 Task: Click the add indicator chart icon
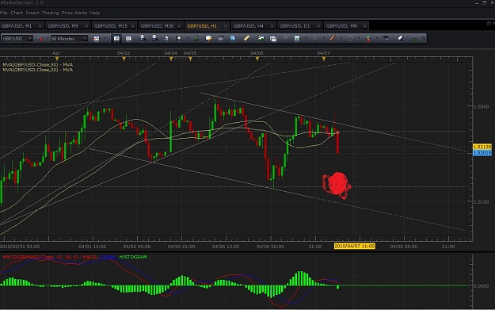[297, 38]
